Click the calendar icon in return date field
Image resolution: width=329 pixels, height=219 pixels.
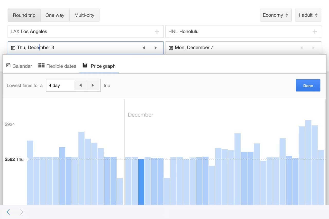[x=171, y=48]
